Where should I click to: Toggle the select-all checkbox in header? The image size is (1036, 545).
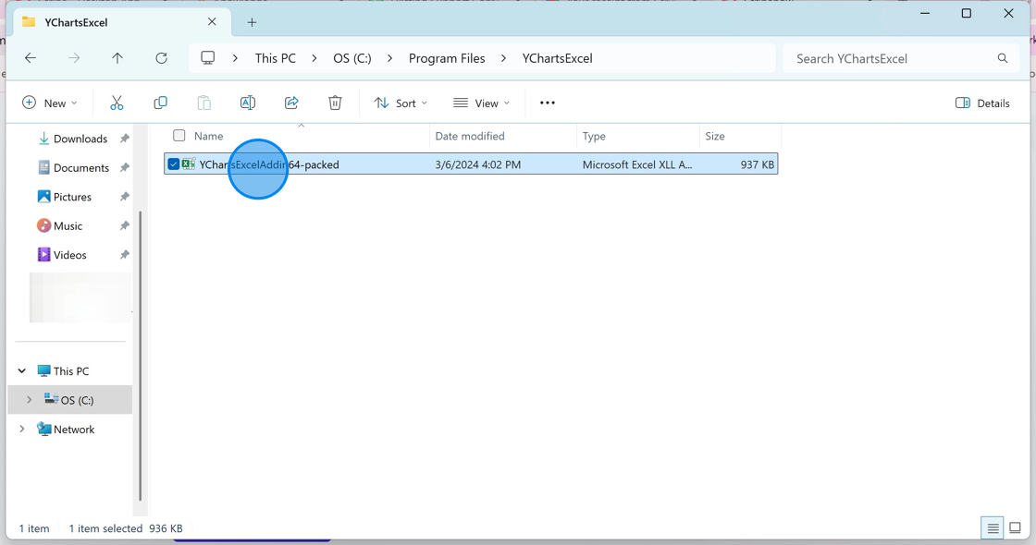coord(179,135)
